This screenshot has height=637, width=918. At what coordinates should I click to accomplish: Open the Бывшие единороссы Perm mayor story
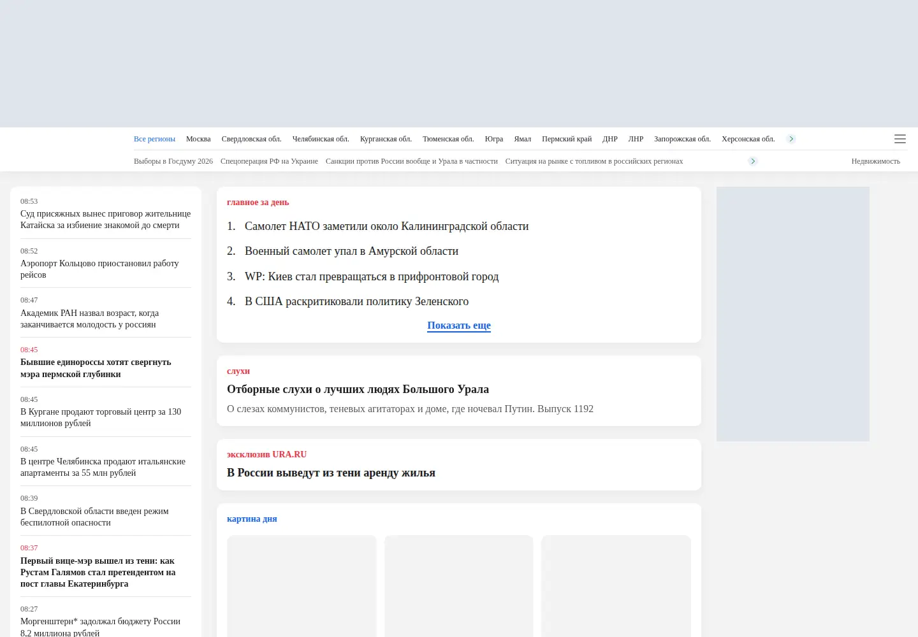click(x=96, y=368)
